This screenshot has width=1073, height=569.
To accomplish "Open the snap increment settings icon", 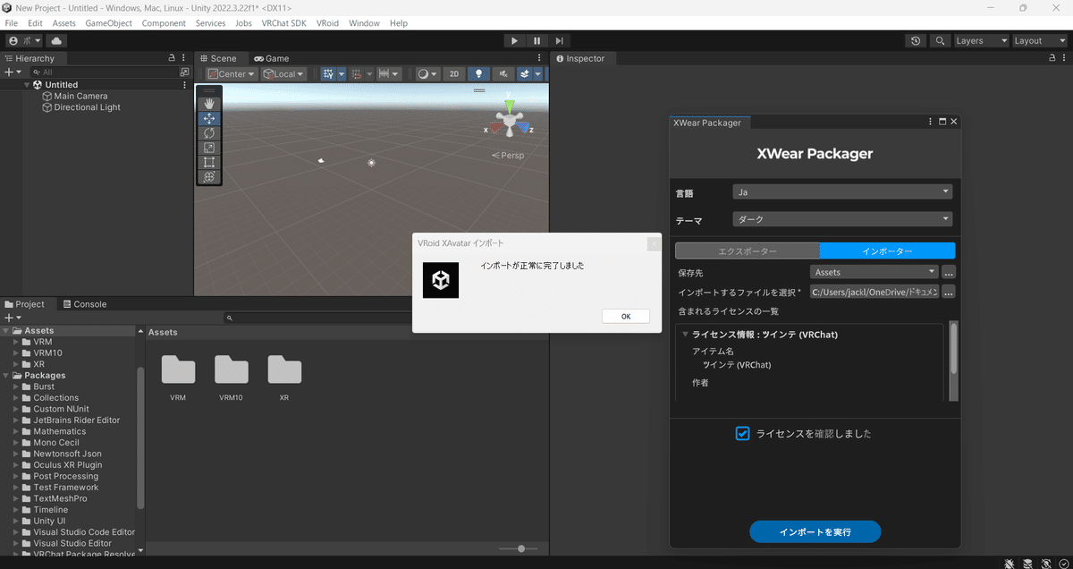I will click(x=389, y=74).
